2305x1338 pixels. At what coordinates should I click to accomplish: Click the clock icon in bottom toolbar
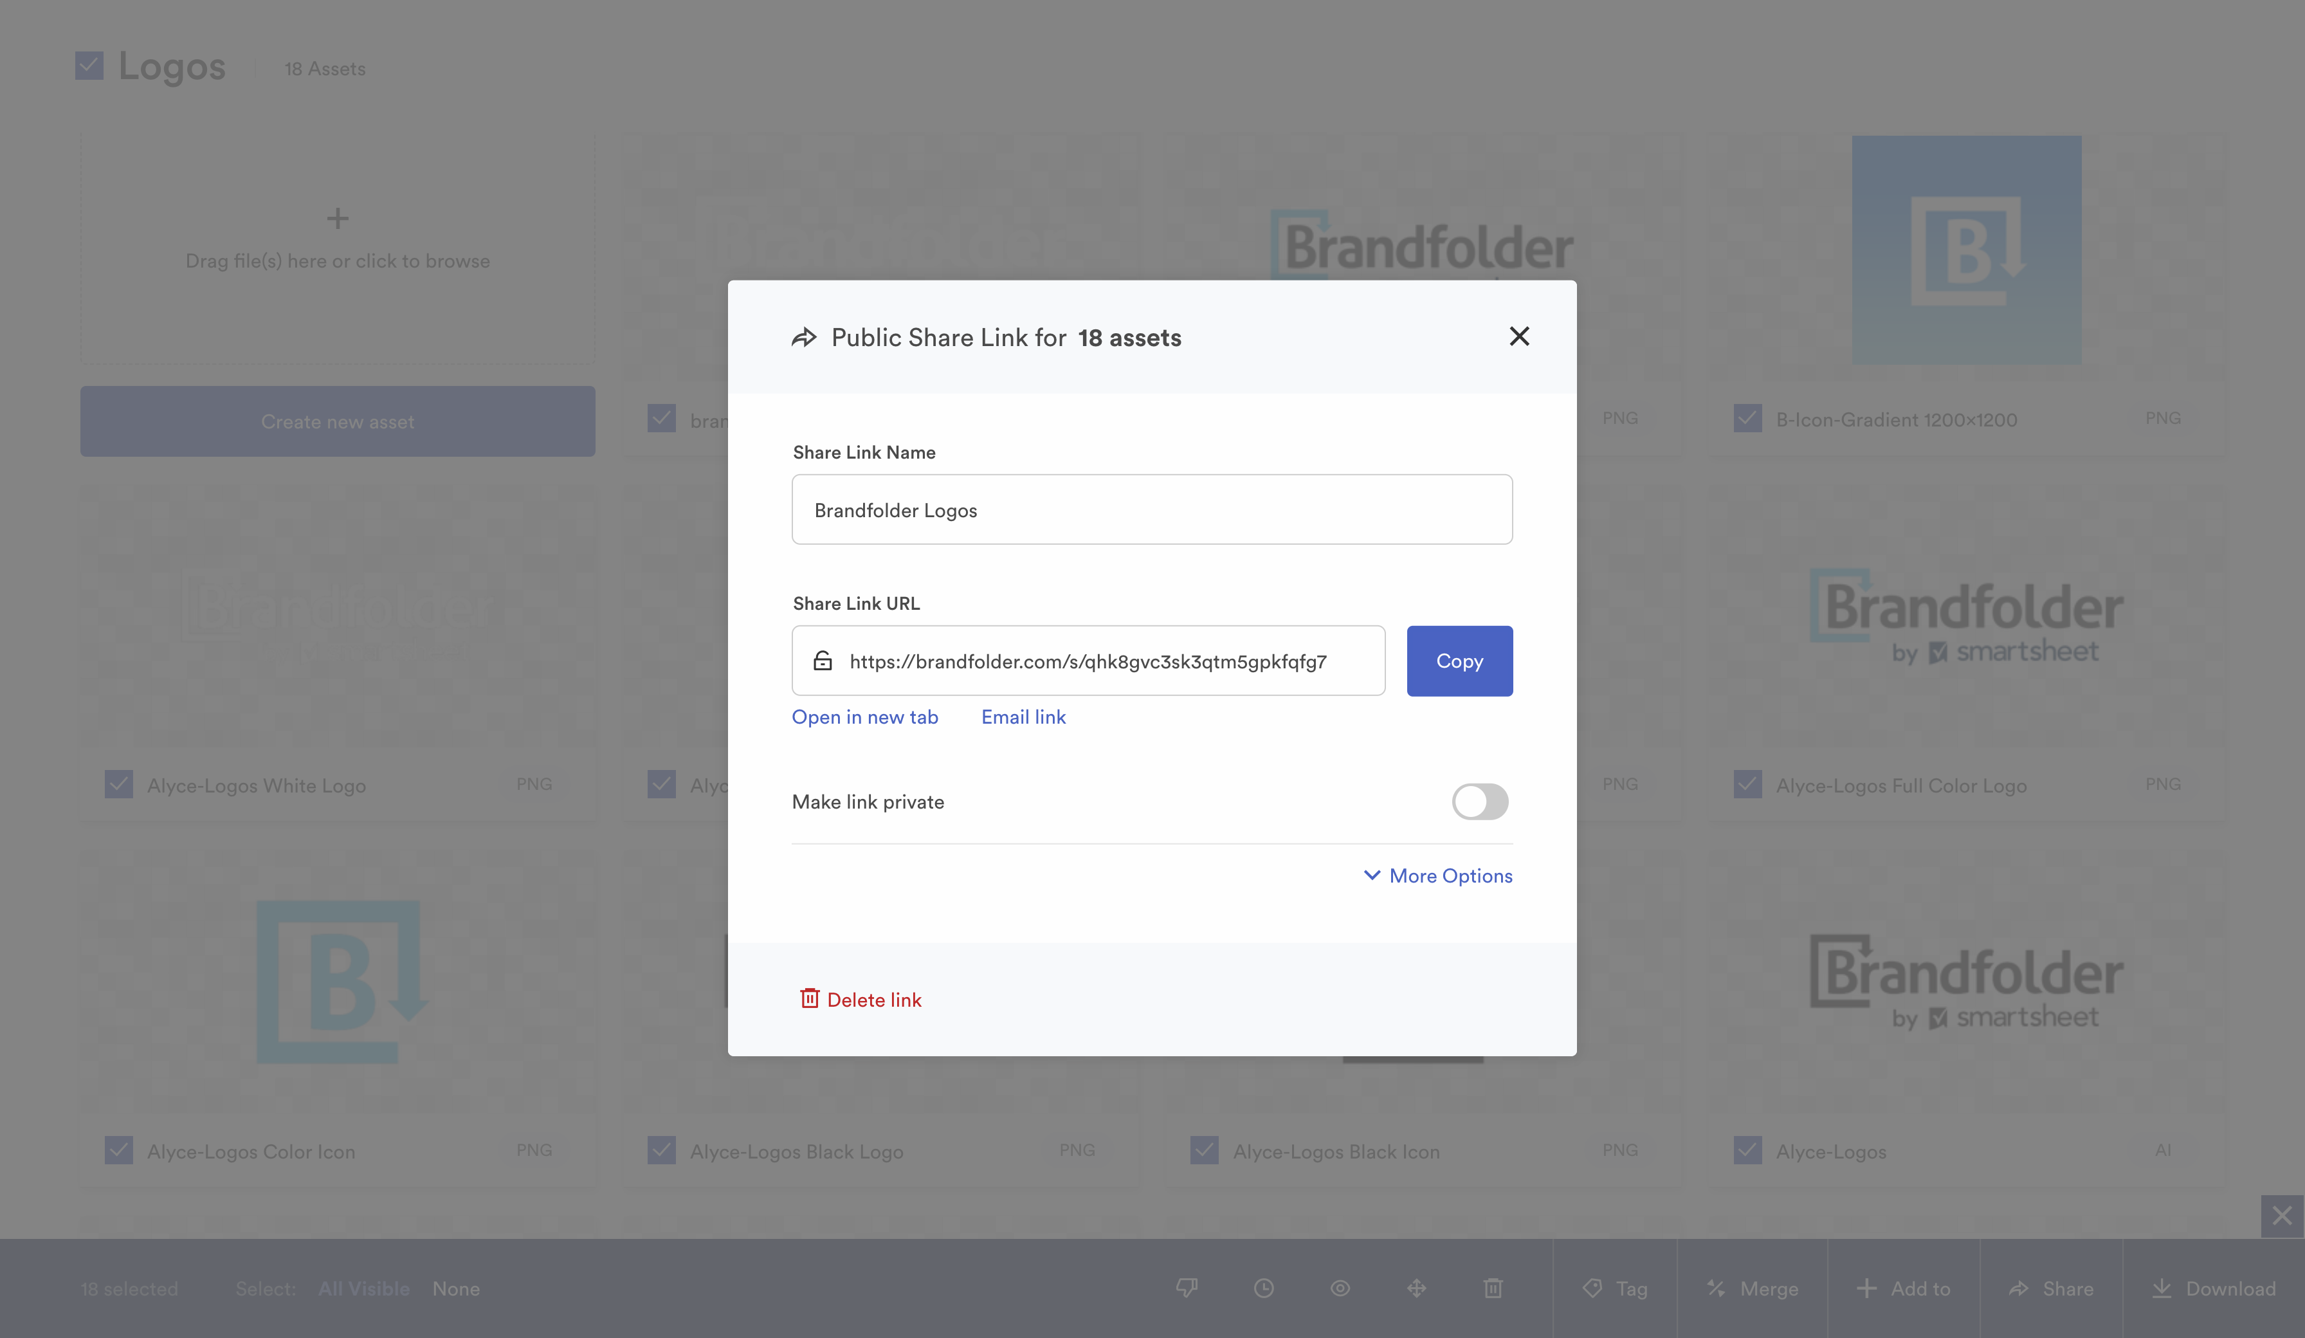(x=1263, y=1288)
